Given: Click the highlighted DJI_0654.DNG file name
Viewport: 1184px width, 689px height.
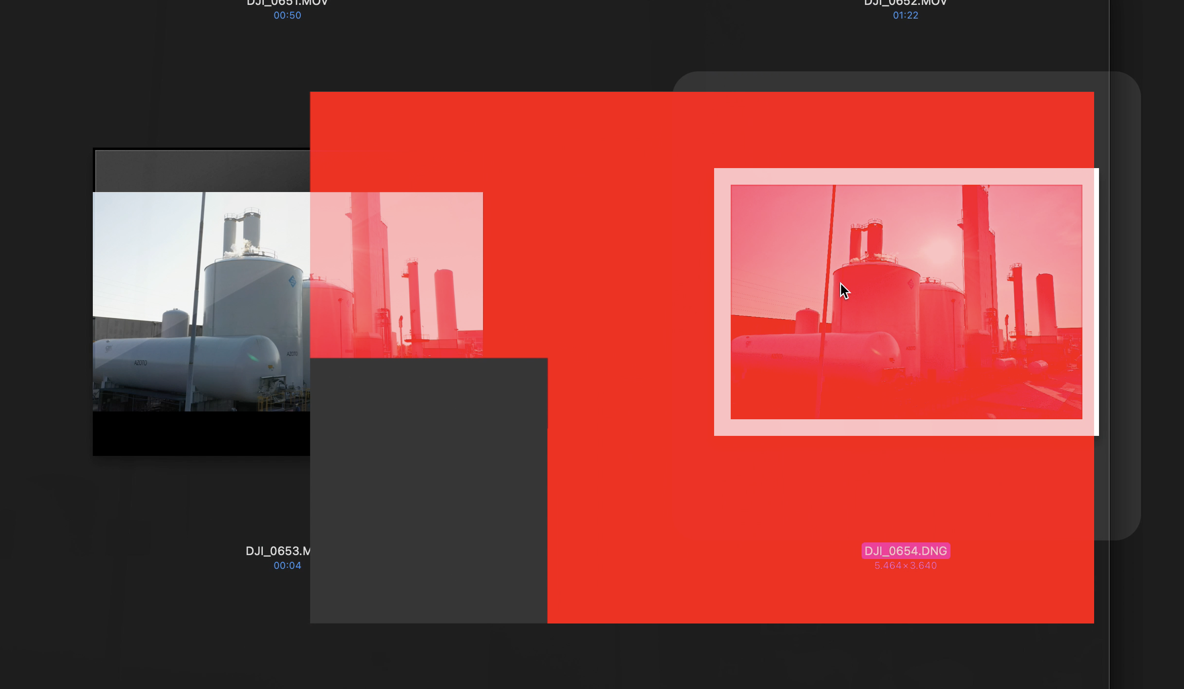Looking at the screenshot, I should pyautogui.click(x=906, y=551).
